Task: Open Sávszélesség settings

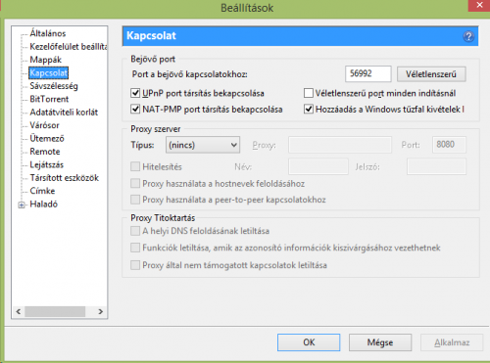Action: 54,86
